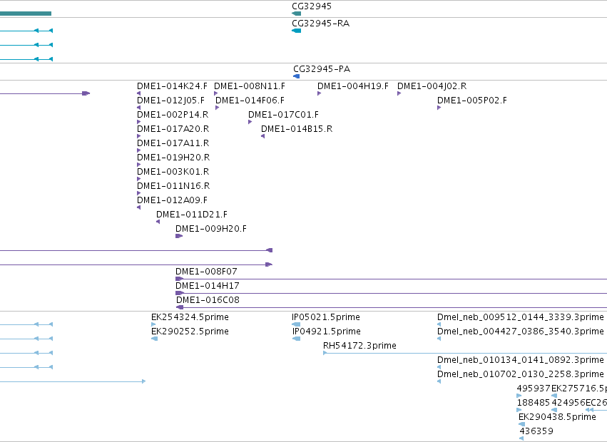Image resolution: width=607 pixels, height=442 pixels.
Task: Click Dmel_neb_004427_0386_3540.3prime label
Action: 520,331
